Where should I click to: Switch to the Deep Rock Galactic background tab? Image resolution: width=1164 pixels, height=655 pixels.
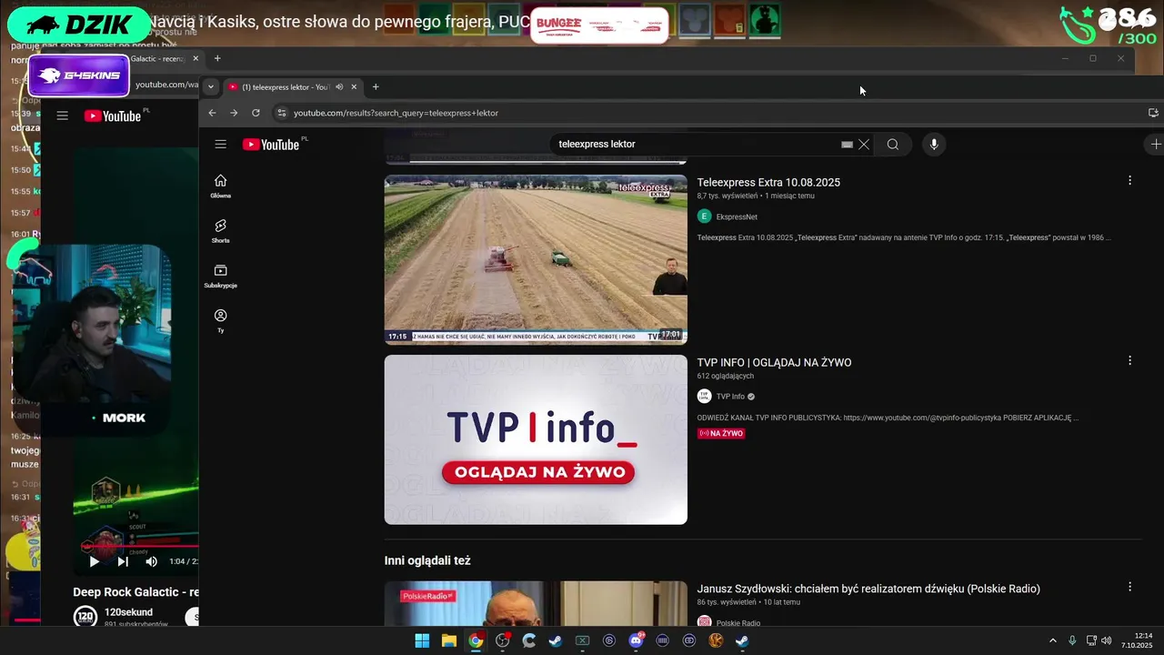click(156, 58)
